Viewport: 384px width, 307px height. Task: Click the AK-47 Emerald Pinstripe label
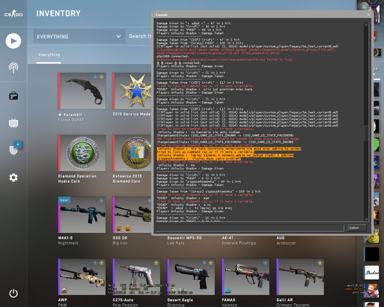239,240
